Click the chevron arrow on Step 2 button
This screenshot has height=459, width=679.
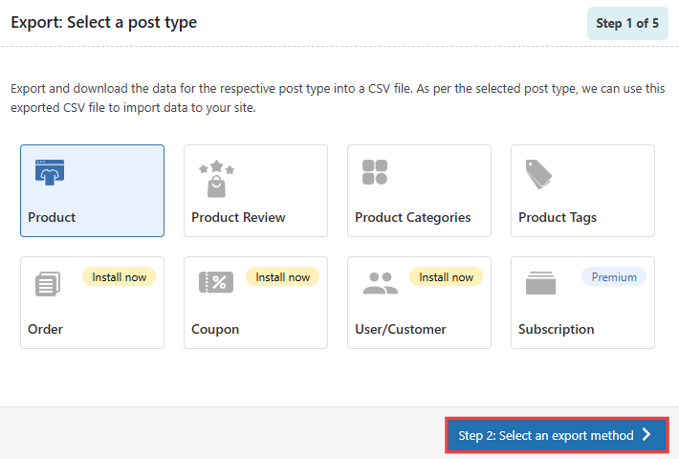coord(647,435)
